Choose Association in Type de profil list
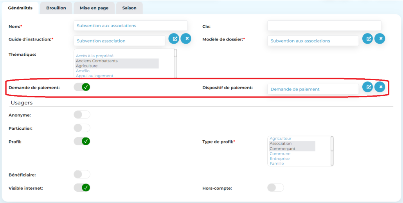403x203 pixels. tap(281, 143)
